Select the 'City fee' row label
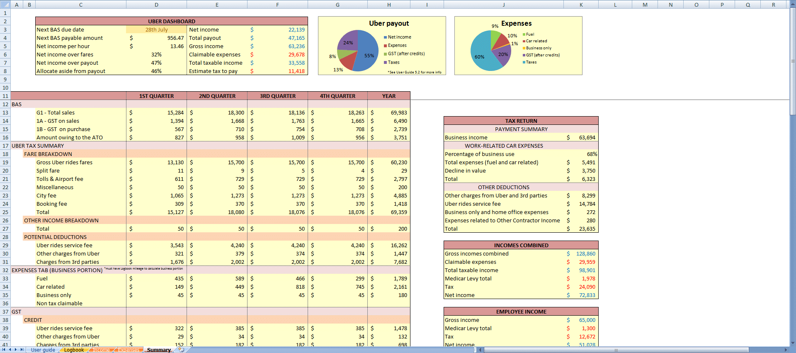The image size is (796, 353). (x=46, y=195)
